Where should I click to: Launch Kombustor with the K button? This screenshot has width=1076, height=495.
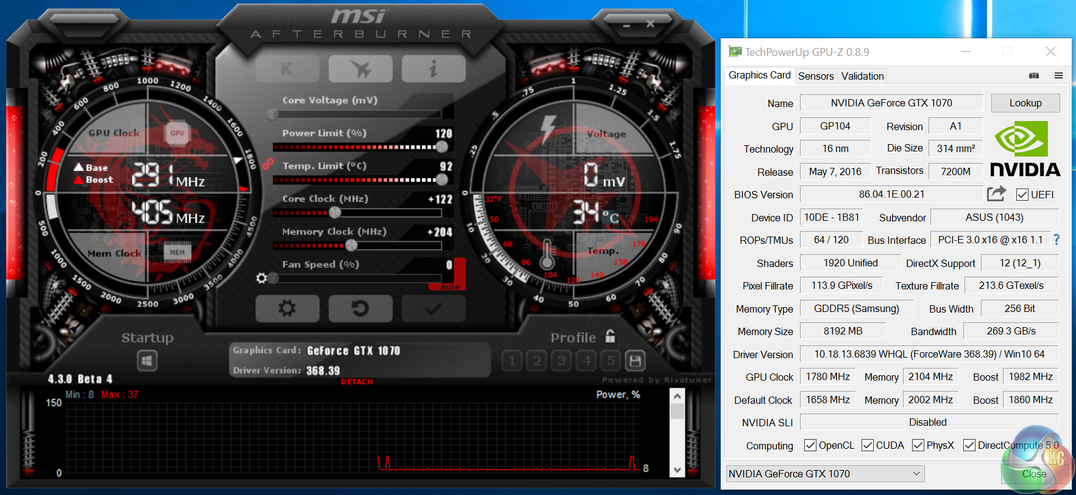(x=288, y=69)
